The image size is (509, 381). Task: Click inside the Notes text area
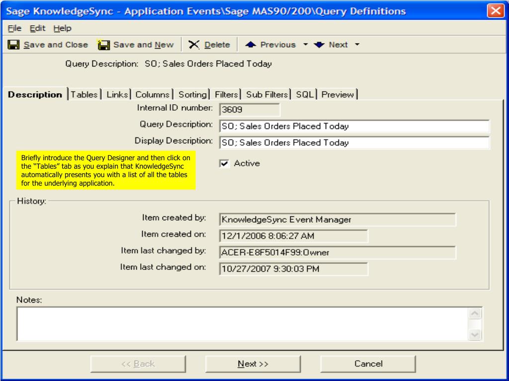[x=242, y=324]
